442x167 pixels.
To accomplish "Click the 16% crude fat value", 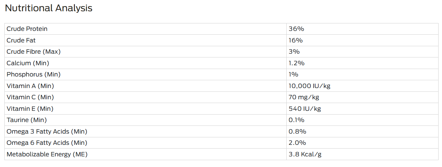I will pos(295,40).
